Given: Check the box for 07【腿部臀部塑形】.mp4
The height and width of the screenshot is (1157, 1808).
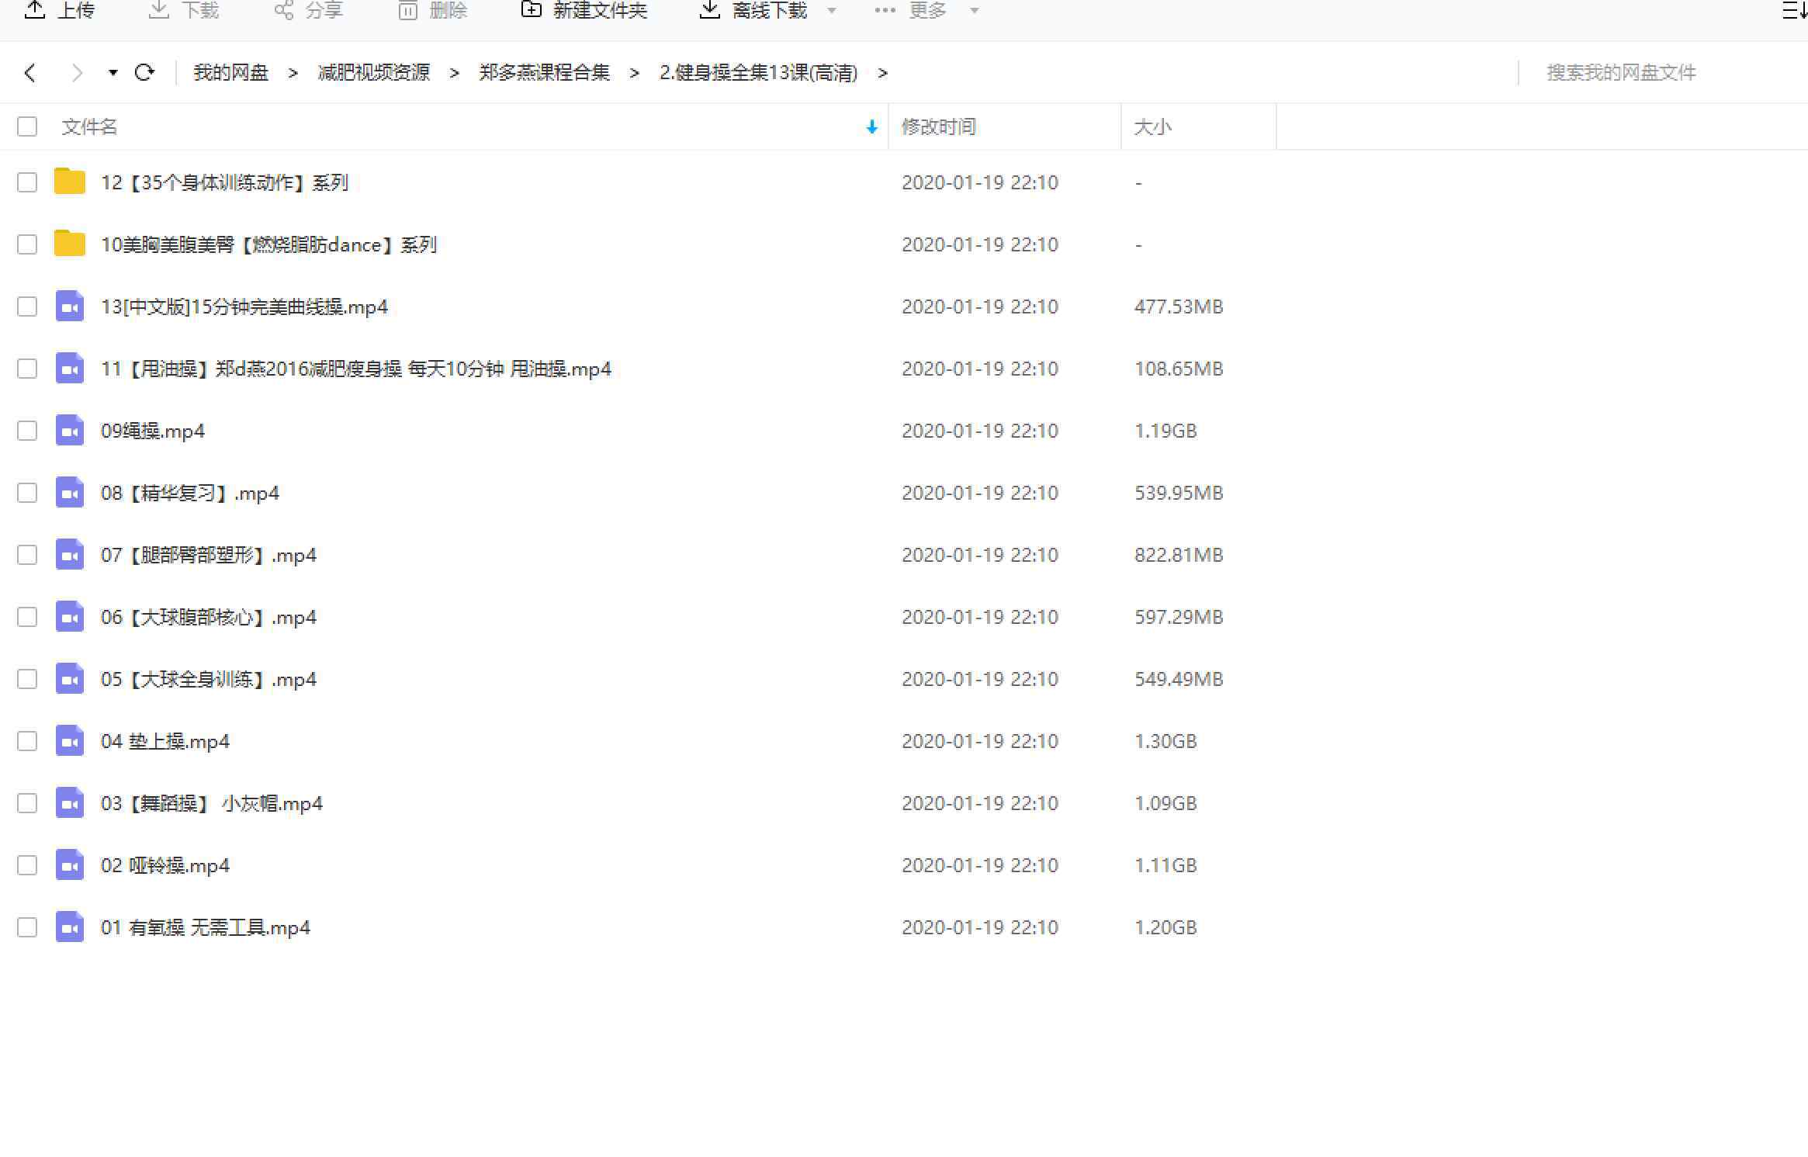Looking at the screenshot, I should (27, 555).
